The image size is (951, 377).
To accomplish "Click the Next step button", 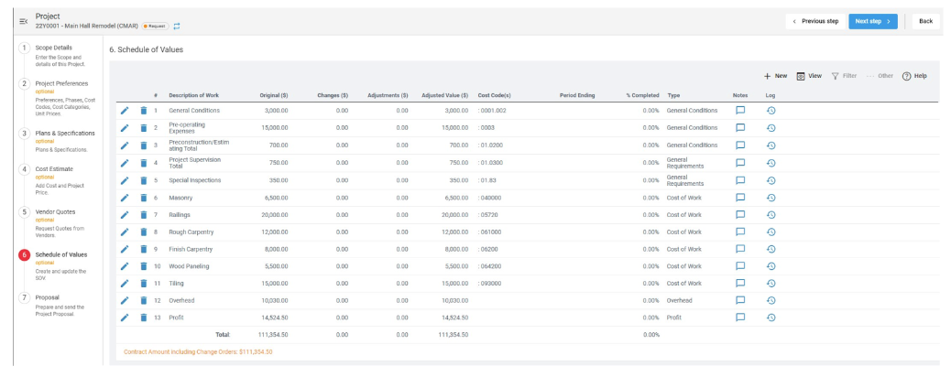I will (x=873, y=21).
